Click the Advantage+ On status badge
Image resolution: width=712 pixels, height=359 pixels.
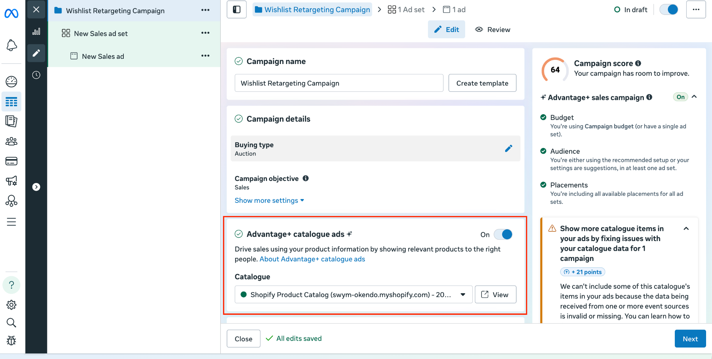pos(680,97)
